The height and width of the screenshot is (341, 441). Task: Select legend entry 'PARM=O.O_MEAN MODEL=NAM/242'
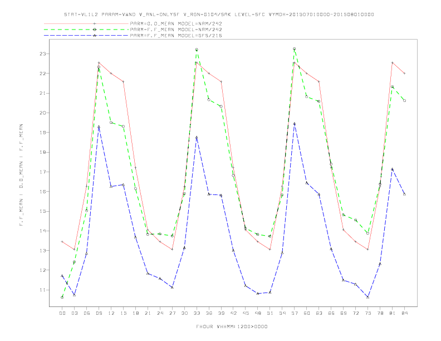[x=176, y=23]
